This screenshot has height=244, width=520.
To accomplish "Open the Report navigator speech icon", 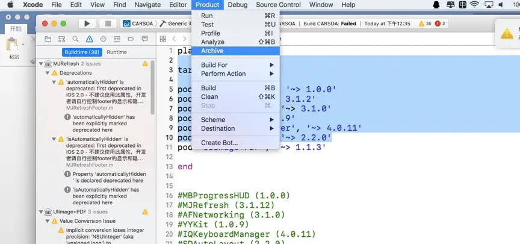I will point(145,39).
